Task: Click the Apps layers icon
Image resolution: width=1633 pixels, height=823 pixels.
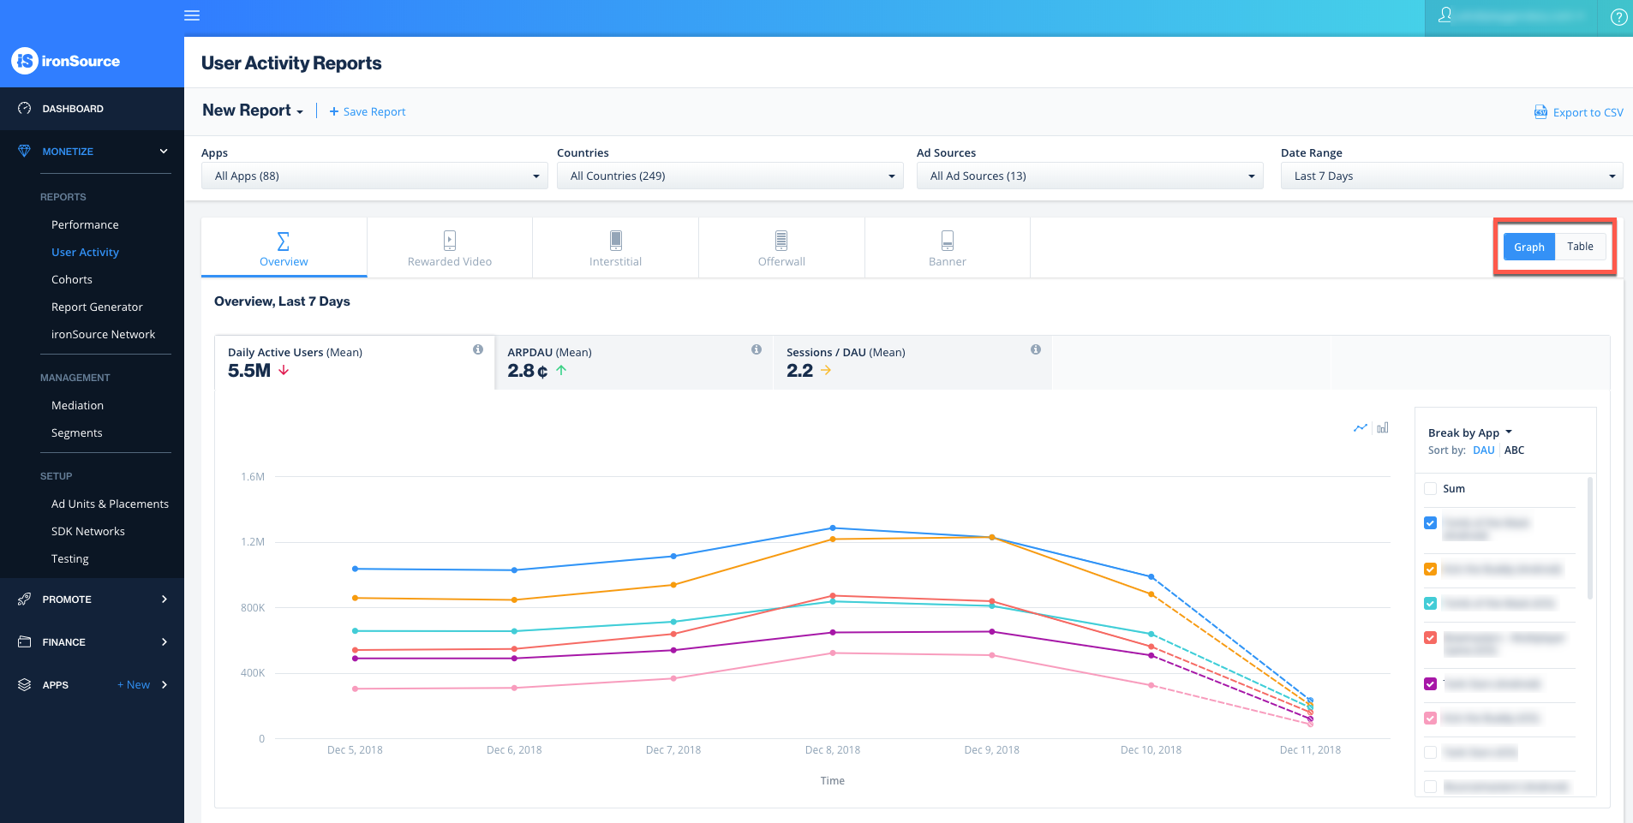Action: (24, 685)
